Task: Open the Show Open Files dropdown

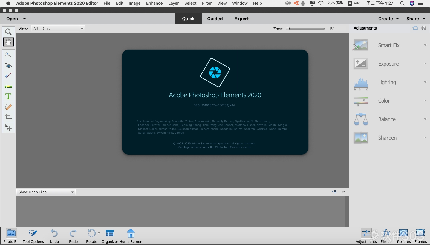Action: (x=46, y=192)
